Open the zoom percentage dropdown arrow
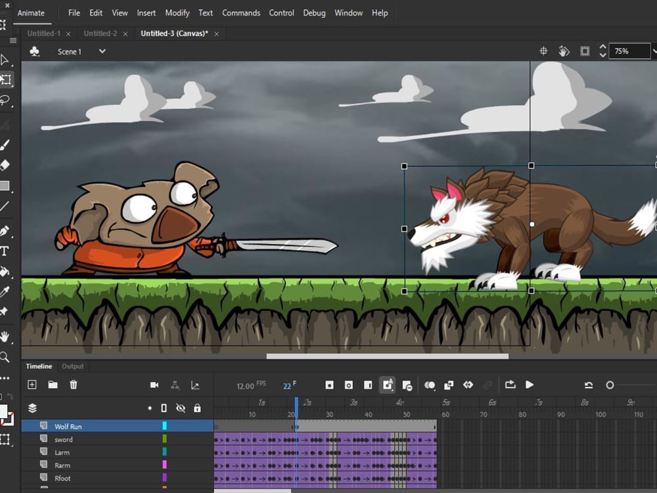Screen dimensions: 657x493 [x=654, y=51]
